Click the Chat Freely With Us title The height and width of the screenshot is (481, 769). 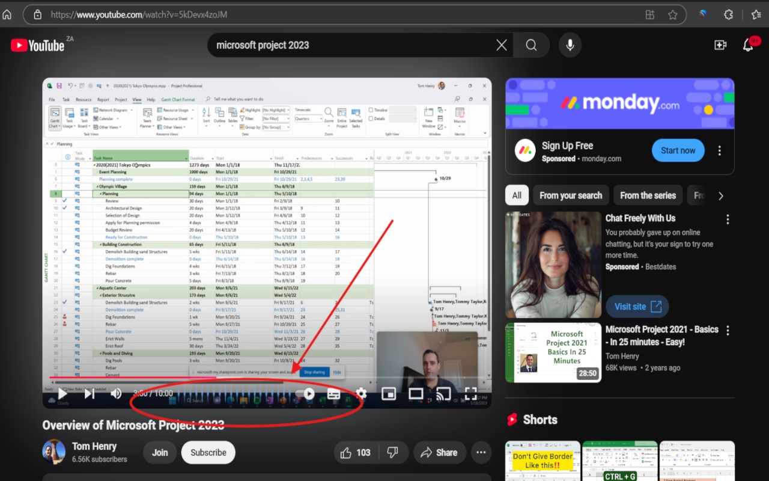coord(640,218)
